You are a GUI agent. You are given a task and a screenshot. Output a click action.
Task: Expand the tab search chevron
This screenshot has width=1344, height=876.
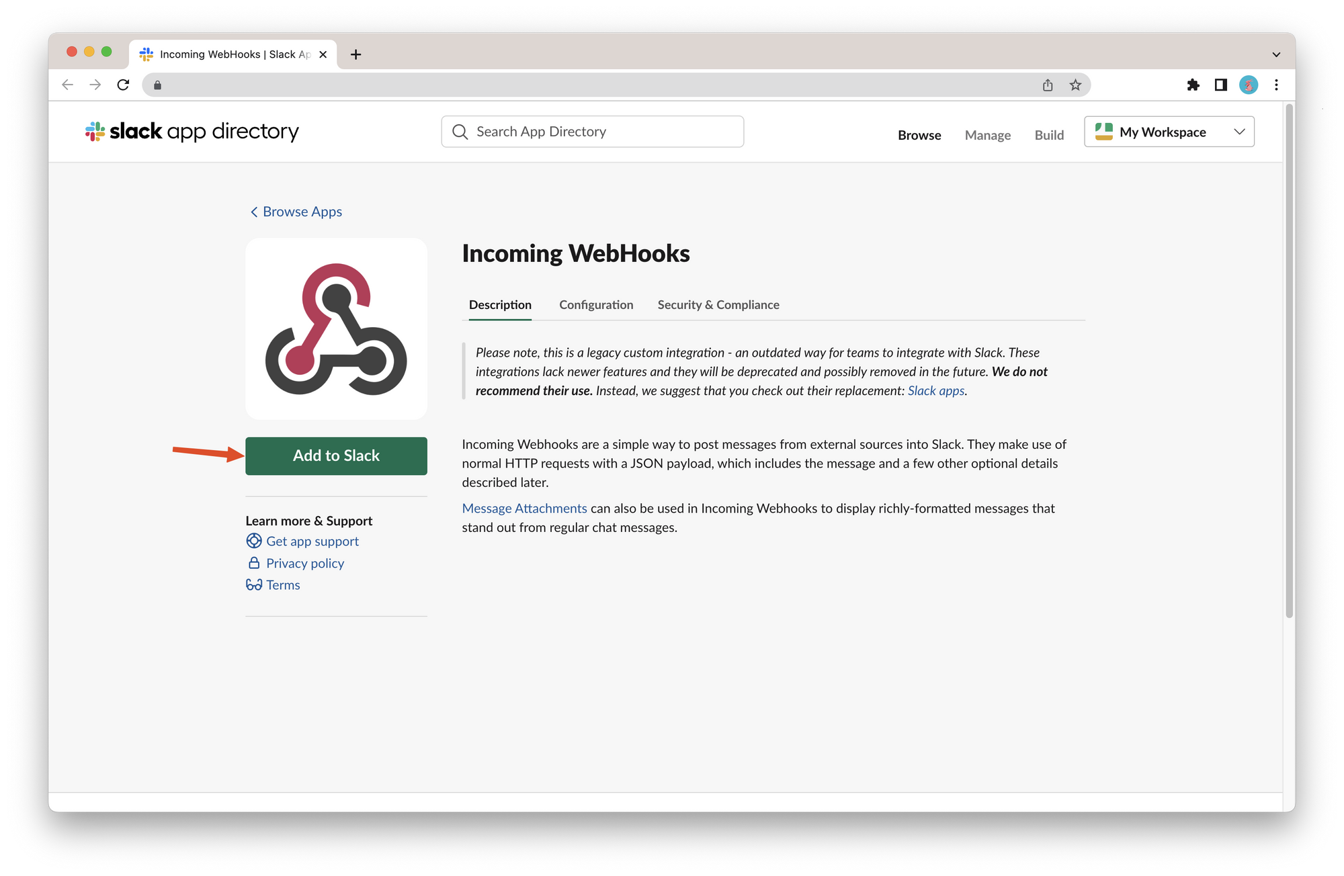(1276, 54)
